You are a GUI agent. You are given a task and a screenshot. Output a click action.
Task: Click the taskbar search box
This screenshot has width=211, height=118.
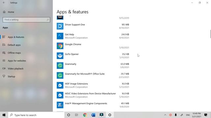(36, 115)
